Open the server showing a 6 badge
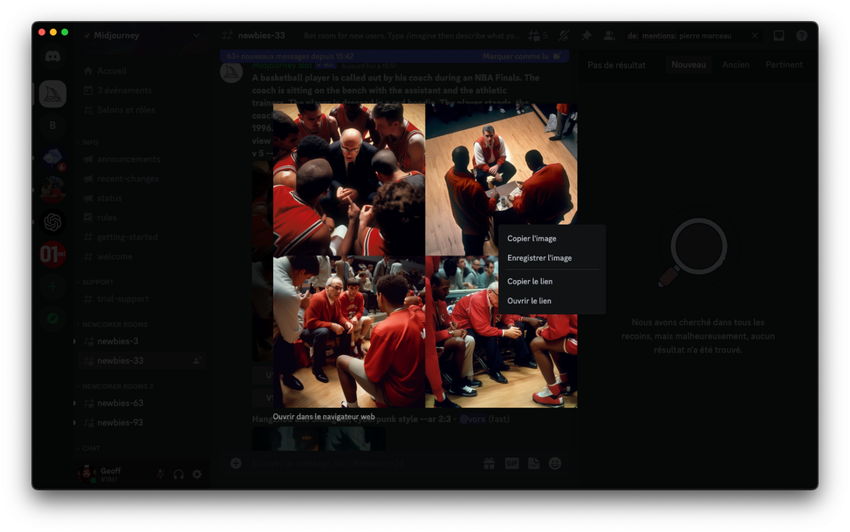Screen dimensions: 850x532 52,158
